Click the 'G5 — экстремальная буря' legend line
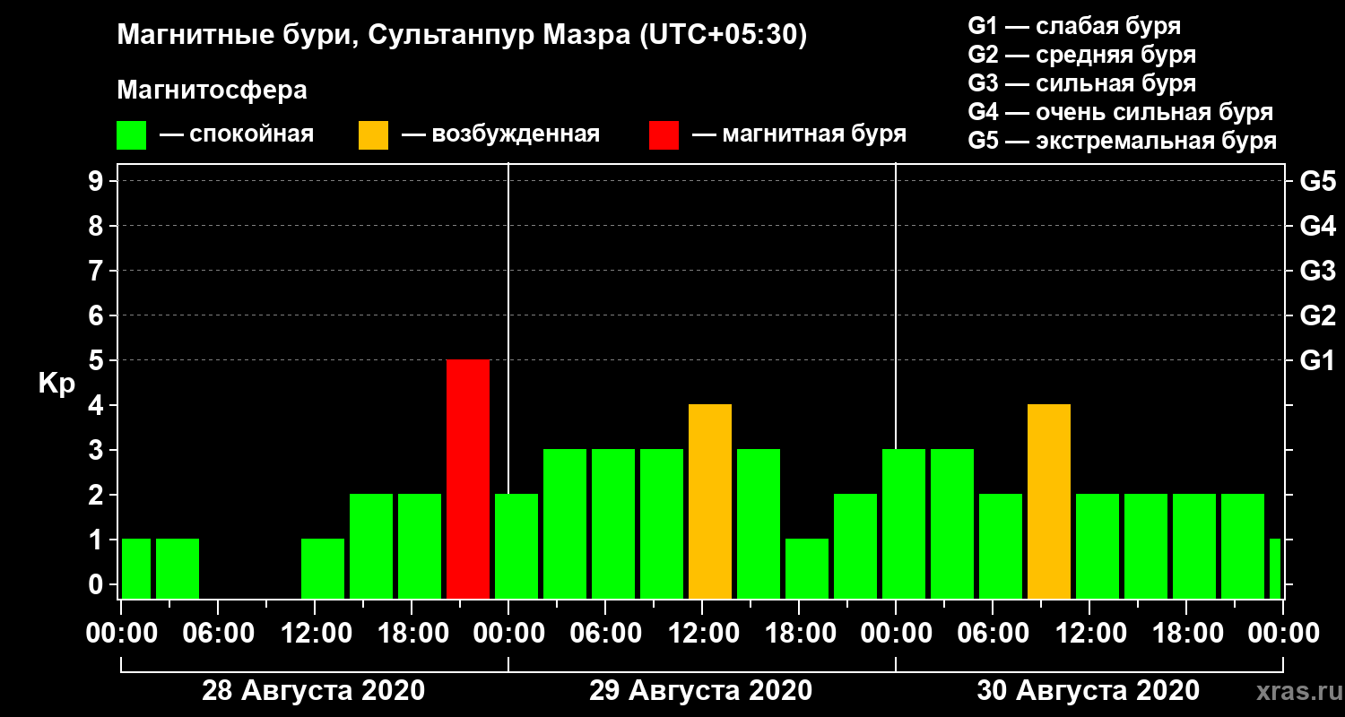Image resolution: width=1345 pixels, height=717 pixels. tap(1123, 142)
